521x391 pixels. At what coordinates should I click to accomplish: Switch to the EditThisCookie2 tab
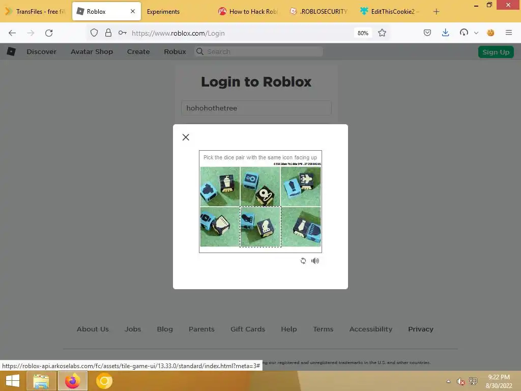click(x=390, y=12)
